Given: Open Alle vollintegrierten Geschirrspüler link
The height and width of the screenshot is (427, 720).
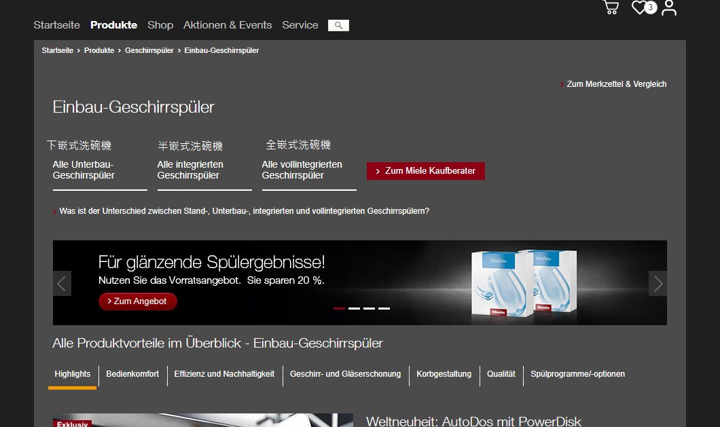Looking at the screenshot, I should (302, 170).
